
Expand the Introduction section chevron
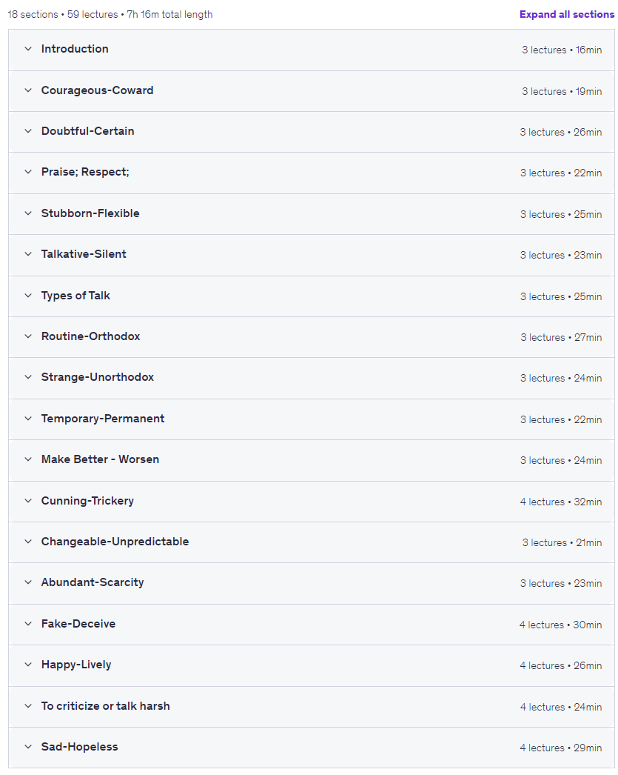click(28, 49)
